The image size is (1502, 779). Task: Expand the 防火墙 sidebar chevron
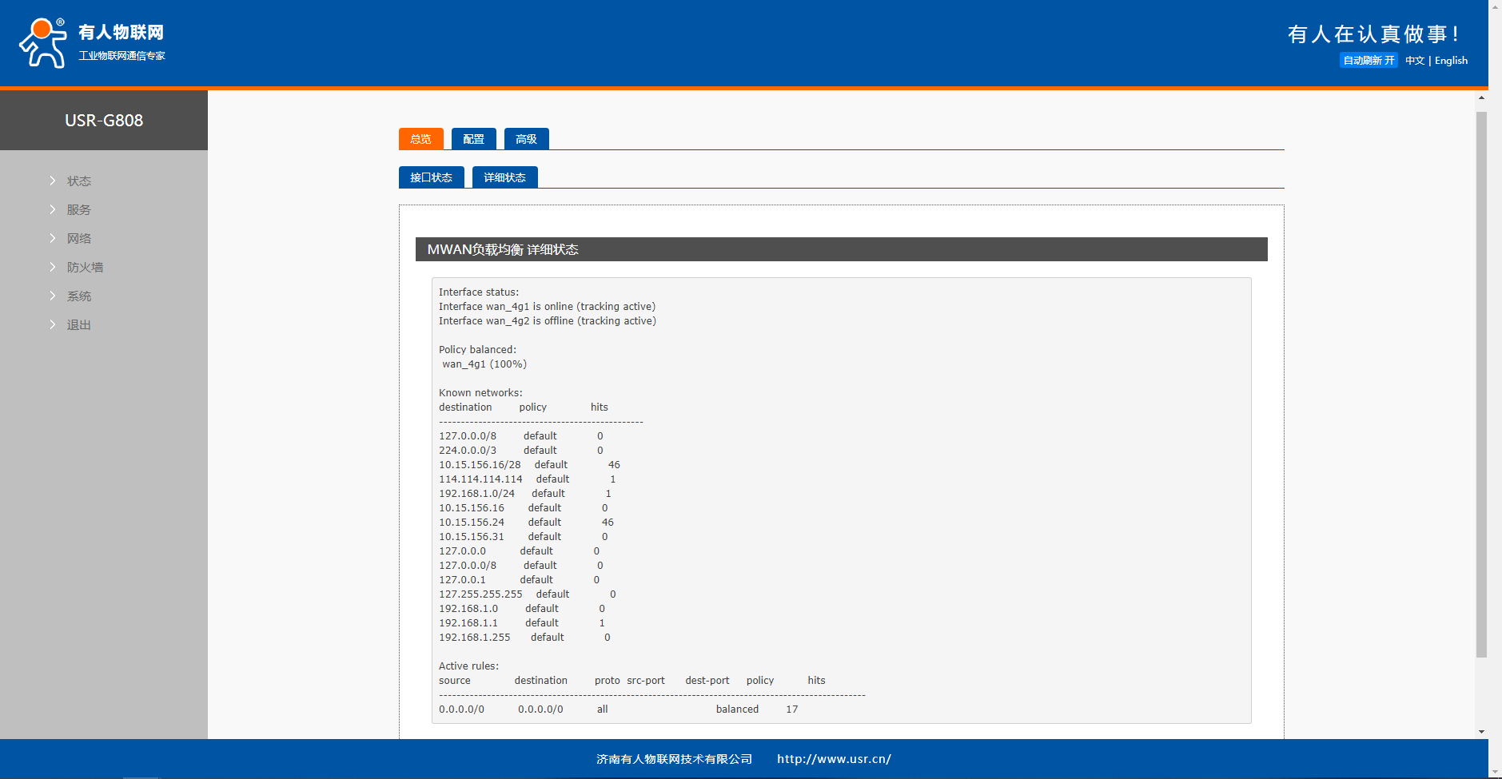pyautogui.click(x=53, y=267)
